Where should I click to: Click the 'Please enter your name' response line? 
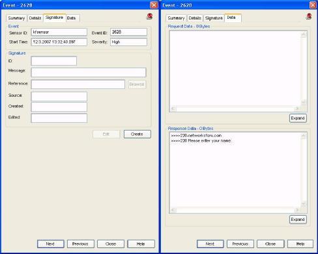coord(201,141)
